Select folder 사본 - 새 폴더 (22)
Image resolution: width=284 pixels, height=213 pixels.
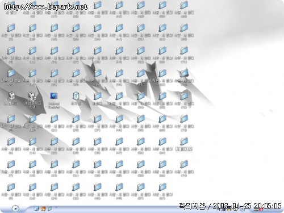54,145
